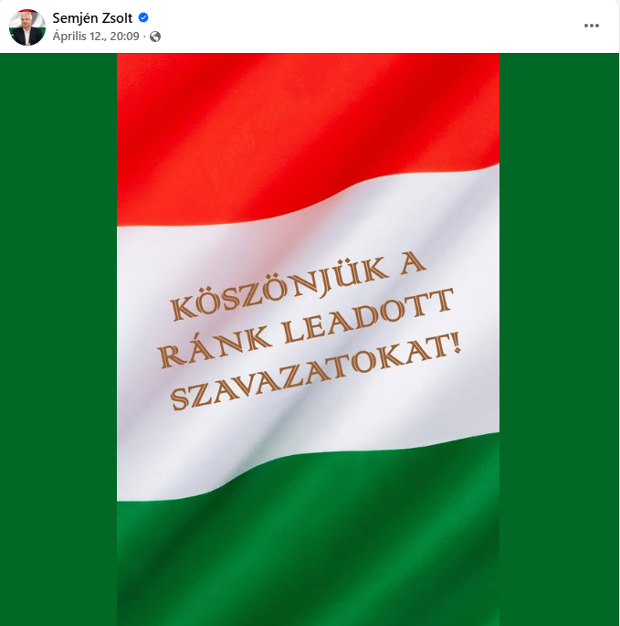Image resolution: width=620 pixels, height=626 pixels.
Task: Click dark green background left of image
Action: pyautogui.click(x=58, y=339)
